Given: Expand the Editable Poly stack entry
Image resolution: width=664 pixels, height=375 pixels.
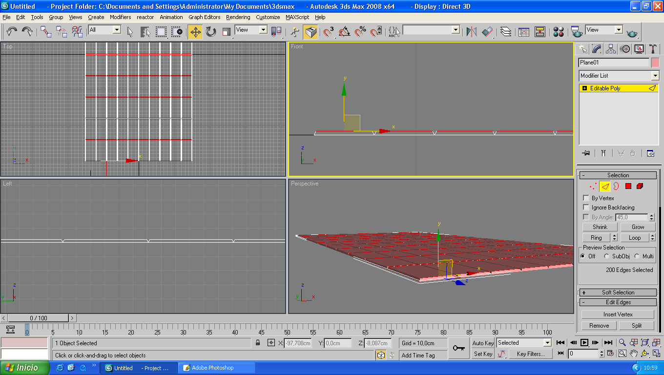Looking at the screenshot, I should point(584,88).
